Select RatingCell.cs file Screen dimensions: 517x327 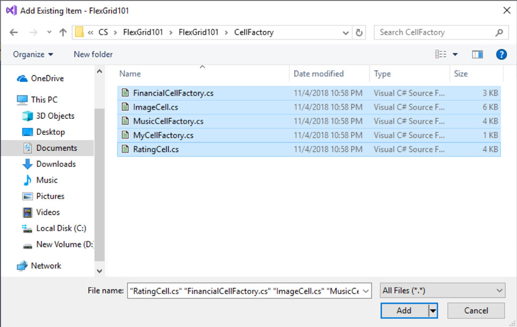[x=309, y=149]
